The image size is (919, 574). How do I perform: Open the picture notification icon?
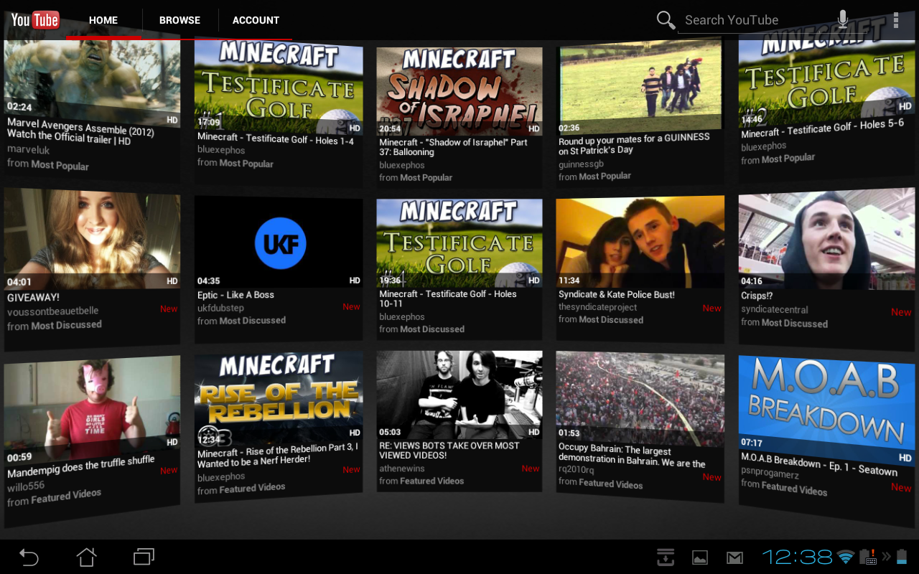[x=700, y=557]
